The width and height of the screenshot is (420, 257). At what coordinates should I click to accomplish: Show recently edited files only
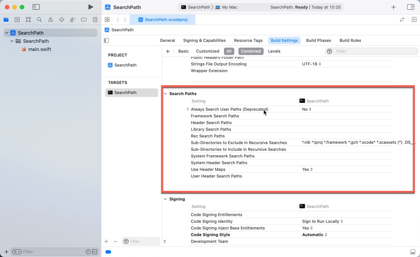pos(88,252)
